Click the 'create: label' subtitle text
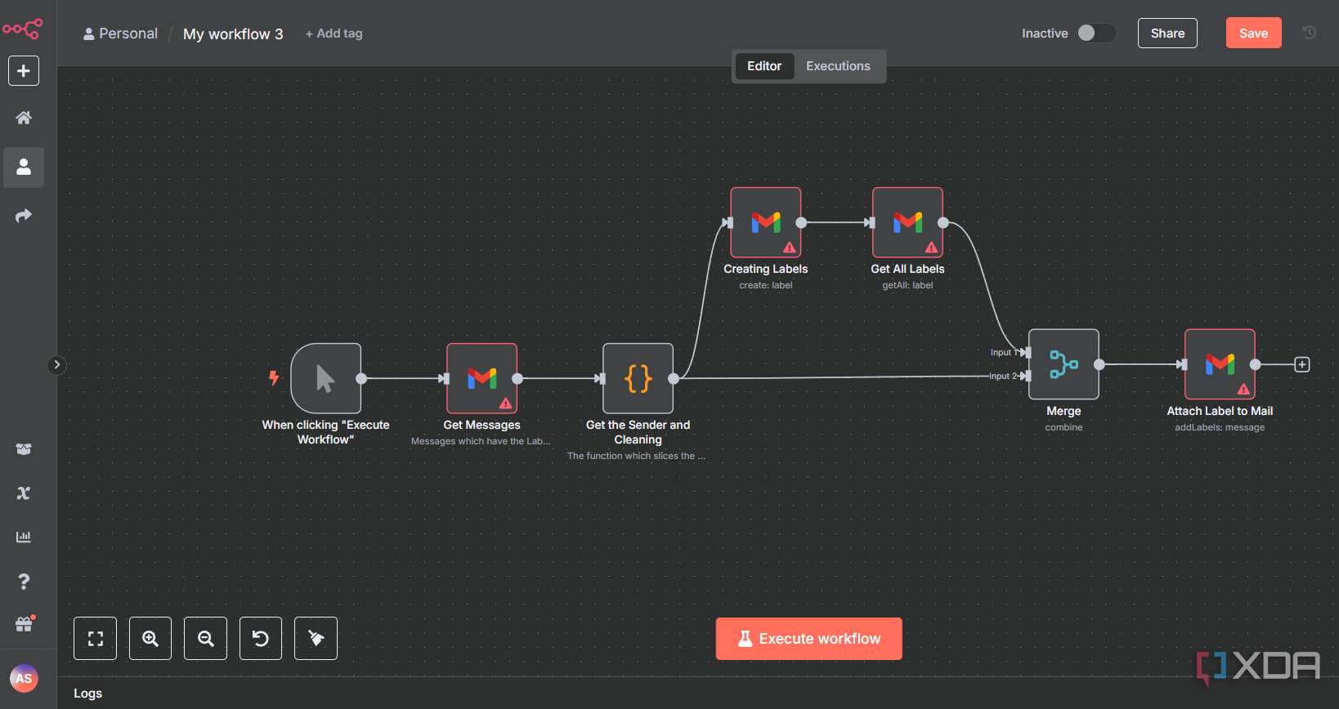The image size is (1339, 709). point(766,285)
